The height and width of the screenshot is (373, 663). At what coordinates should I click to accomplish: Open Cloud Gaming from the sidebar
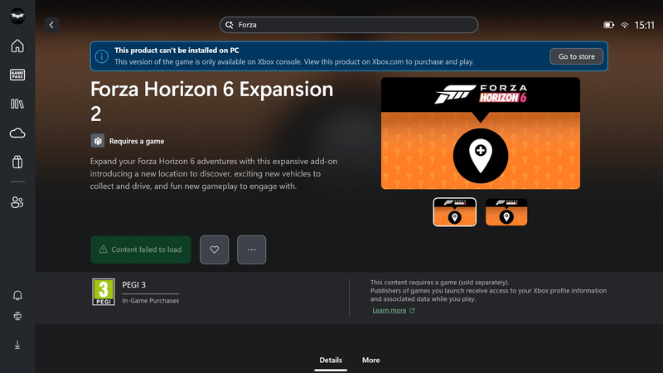(x=17, y=133)
